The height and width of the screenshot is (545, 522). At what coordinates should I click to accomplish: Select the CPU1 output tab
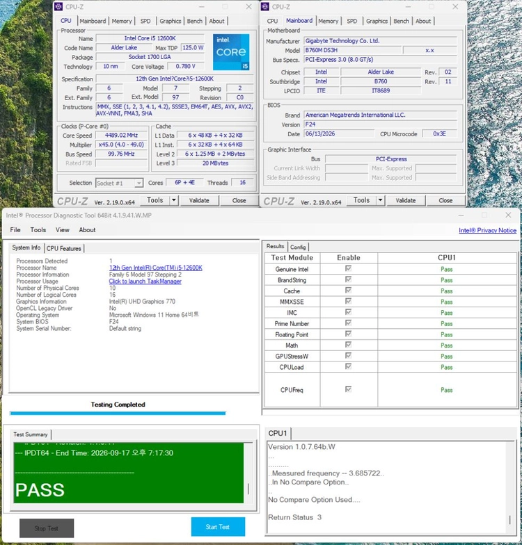pos(278,434)
